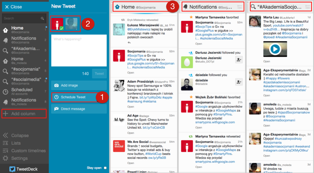Click Direct message button
Image resolution: width=314 pixels, height=173 pixels.
click(79, 109)
